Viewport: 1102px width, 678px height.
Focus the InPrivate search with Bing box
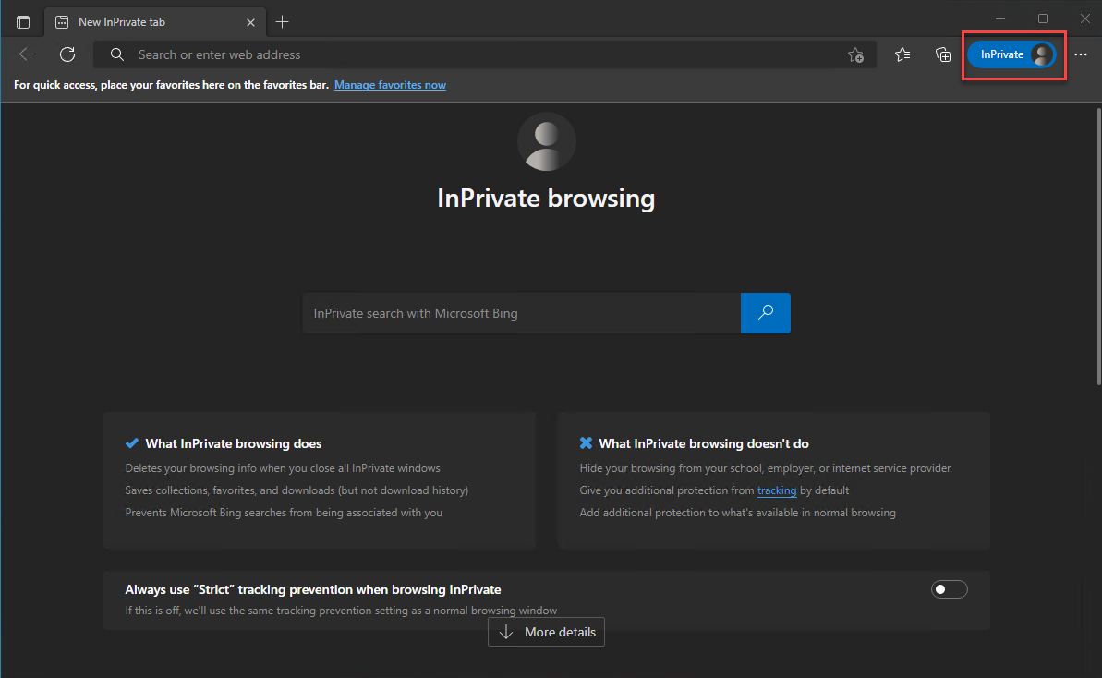[x=522, y=313]
